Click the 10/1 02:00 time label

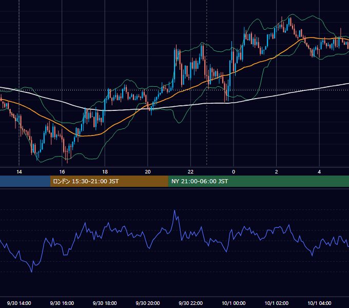[277, 303]
